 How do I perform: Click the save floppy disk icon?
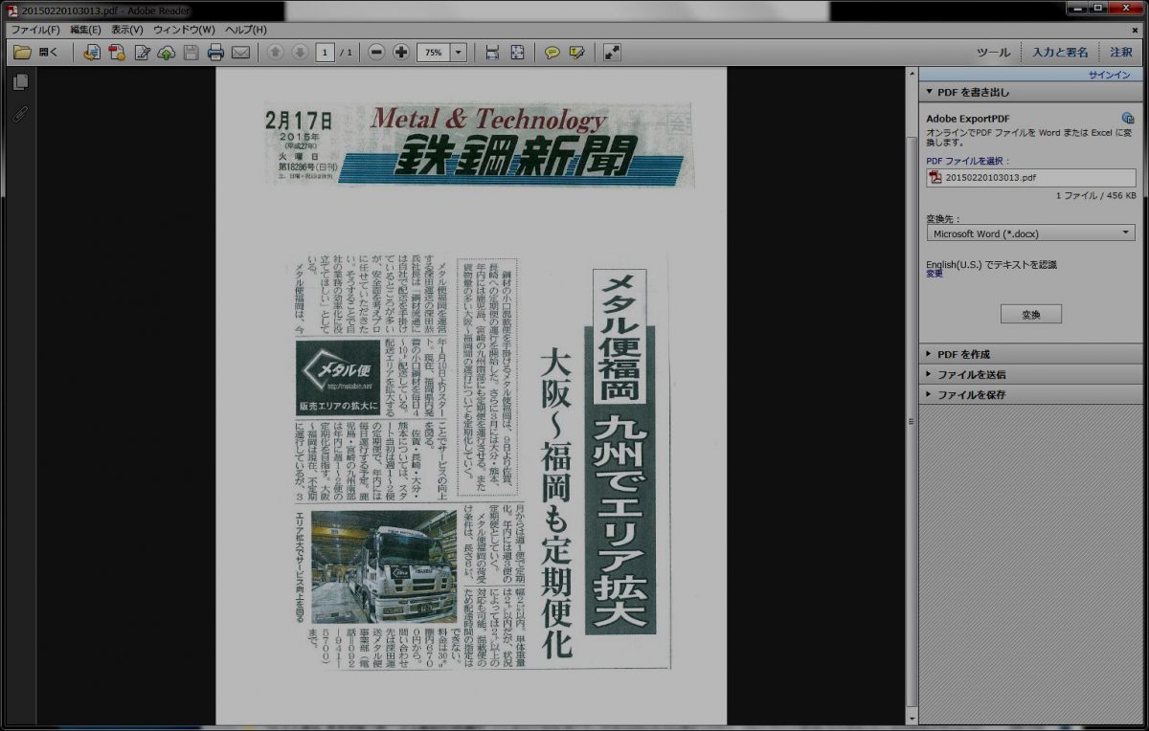[x=191, y=53]
